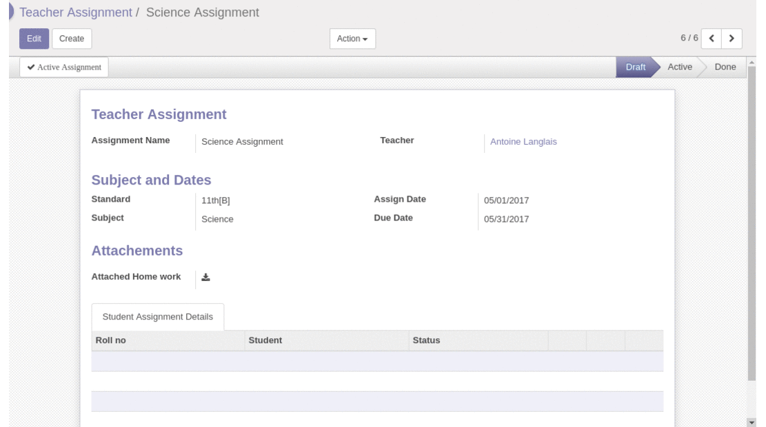Set status to Draft stage
The image size is (766, 427).
tap(635, 67)
